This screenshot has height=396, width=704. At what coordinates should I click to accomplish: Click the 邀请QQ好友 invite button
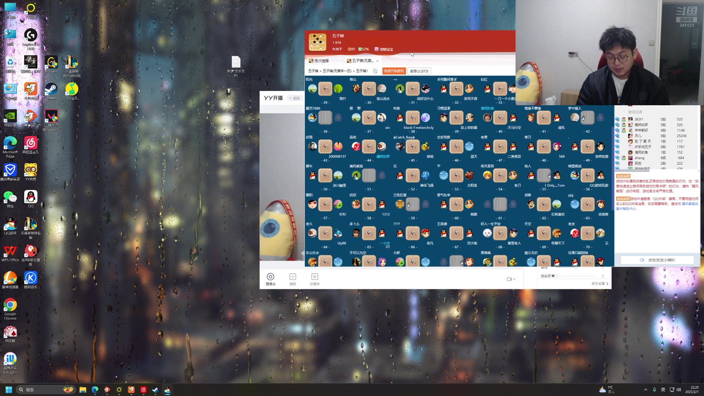[419, 71]
